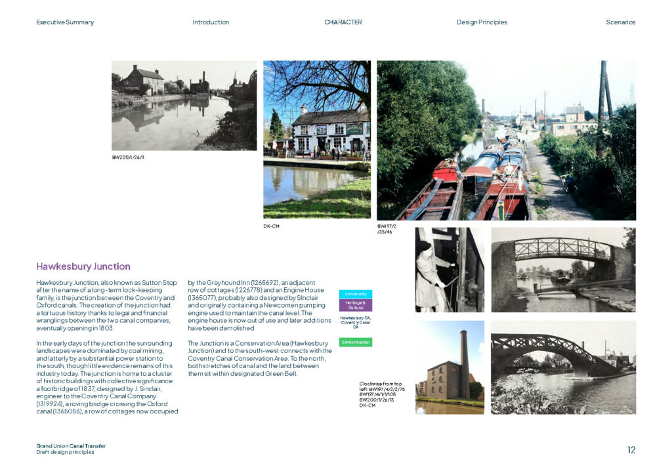Screen dimensions: 672x475
Task: Click the upper iron footbridge photo
Action: click(x=562, y=270)
